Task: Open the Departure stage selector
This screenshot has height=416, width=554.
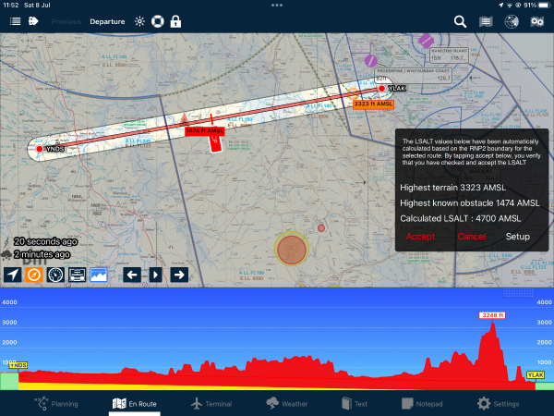Action: click(107, 21)
